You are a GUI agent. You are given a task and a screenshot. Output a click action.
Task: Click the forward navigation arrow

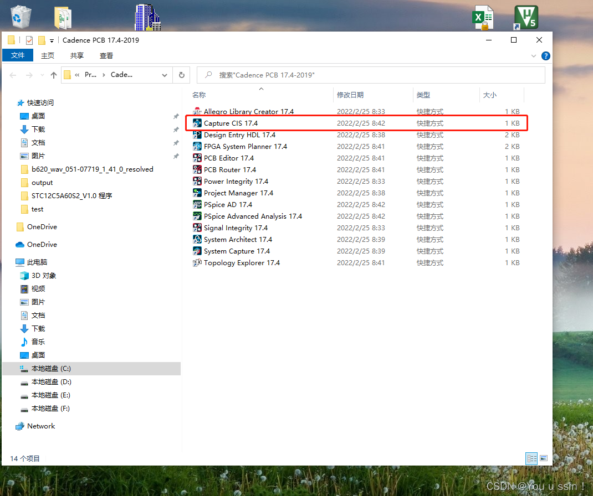point(29,75)
